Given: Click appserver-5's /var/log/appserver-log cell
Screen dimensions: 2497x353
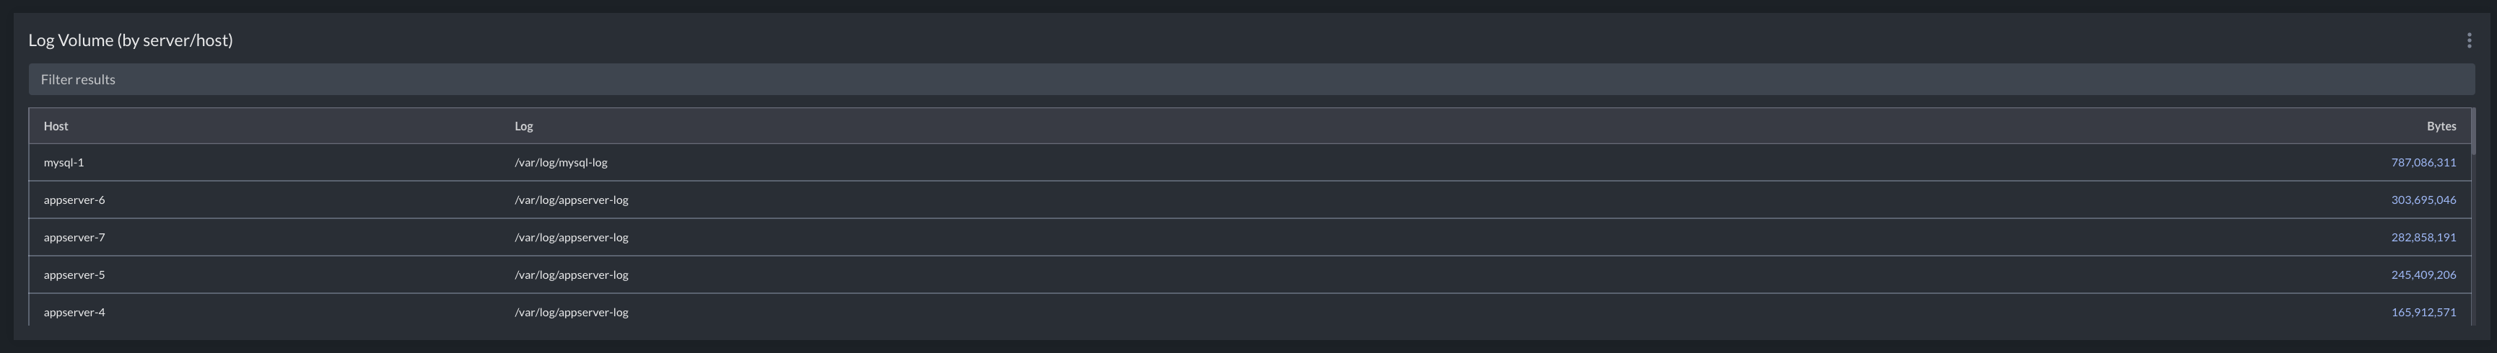Looking at the screenshot, I should (x=572, y=274).
